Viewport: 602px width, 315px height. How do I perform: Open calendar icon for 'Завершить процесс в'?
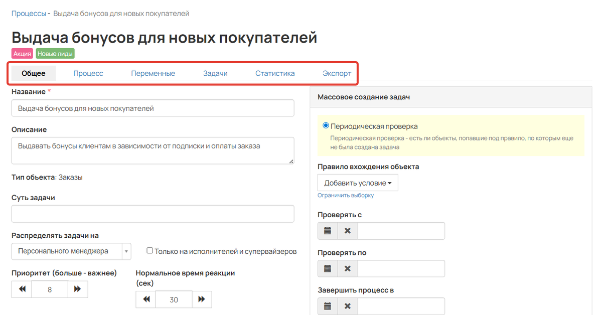pos(328,306)
